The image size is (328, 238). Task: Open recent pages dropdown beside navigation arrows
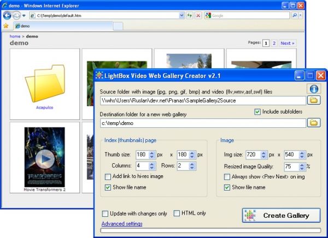[24, 16]
